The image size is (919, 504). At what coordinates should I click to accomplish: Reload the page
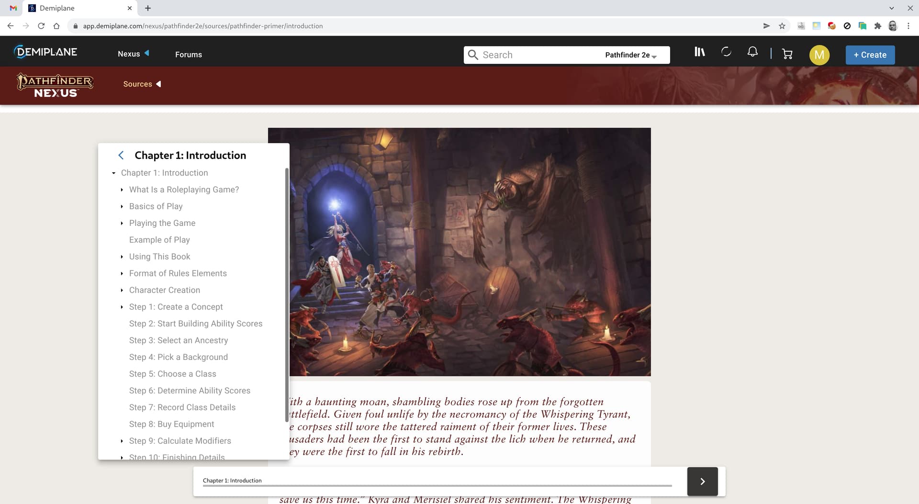tap(41, 26)
